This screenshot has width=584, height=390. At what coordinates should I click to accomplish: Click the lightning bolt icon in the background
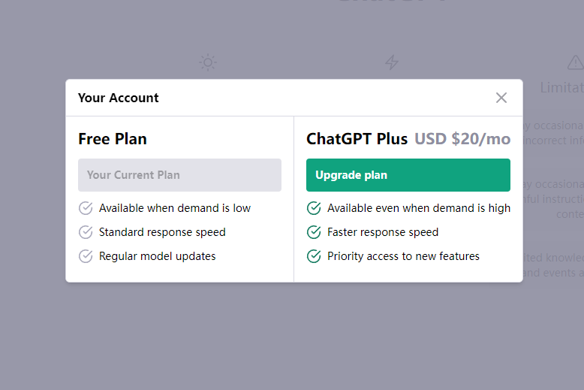coord(392,62)
